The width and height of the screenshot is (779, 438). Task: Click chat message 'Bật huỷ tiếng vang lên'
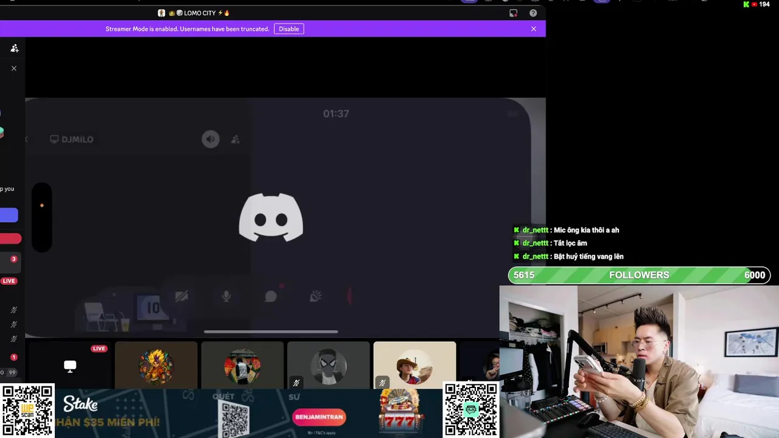click(589, 257)
